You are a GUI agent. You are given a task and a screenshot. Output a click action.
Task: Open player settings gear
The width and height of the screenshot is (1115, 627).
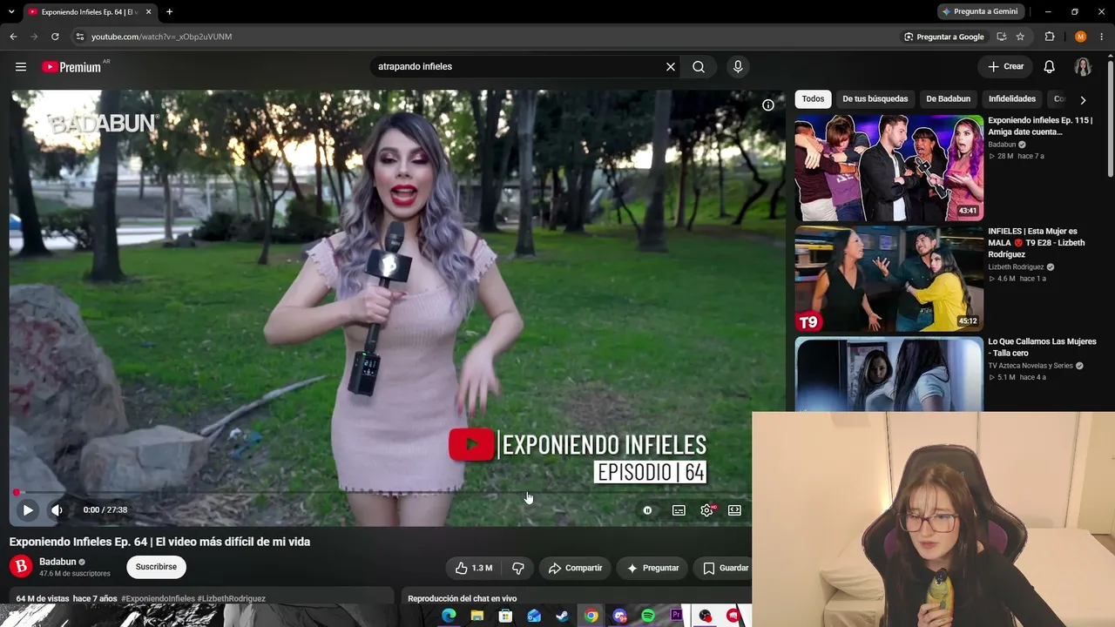[706, 510]
